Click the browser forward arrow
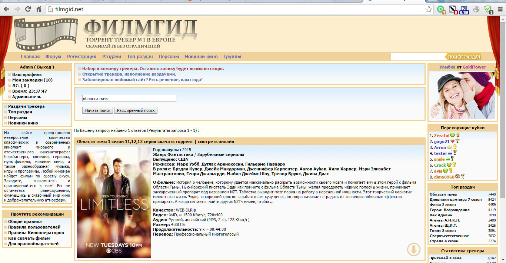 (x=17, y=9)
